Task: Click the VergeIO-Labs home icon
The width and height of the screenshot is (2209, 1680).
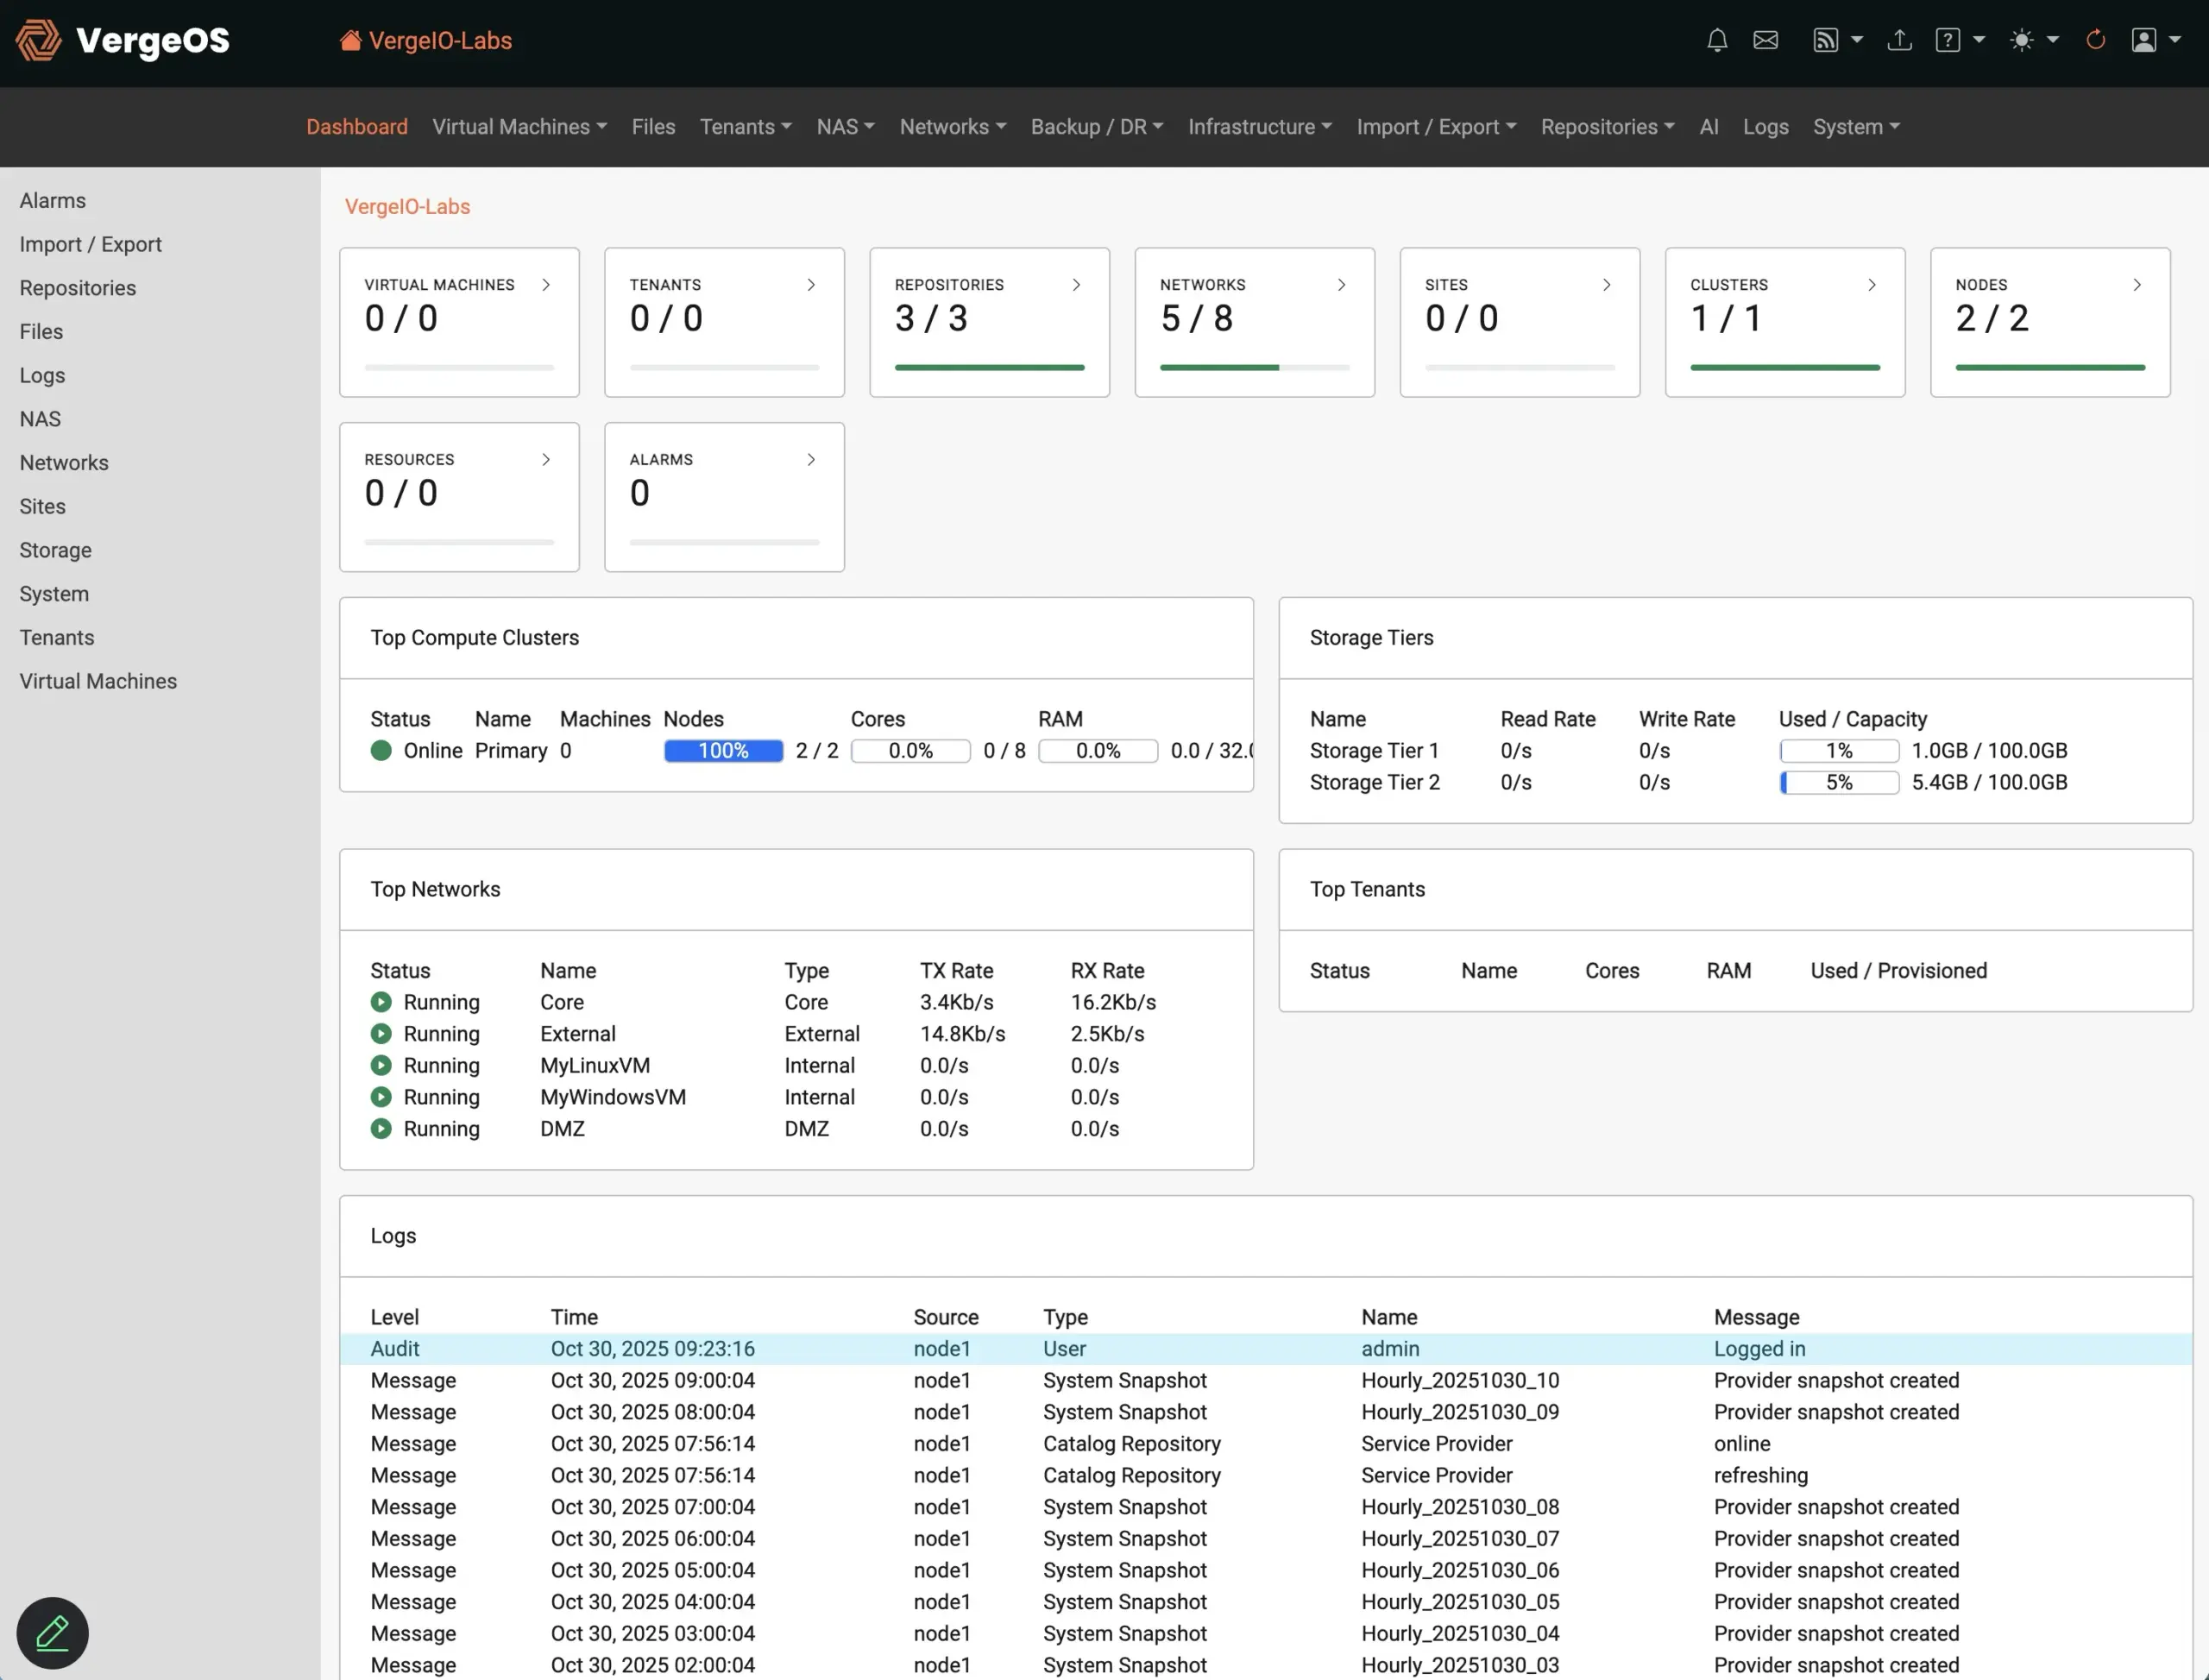Action: [350, 39]
